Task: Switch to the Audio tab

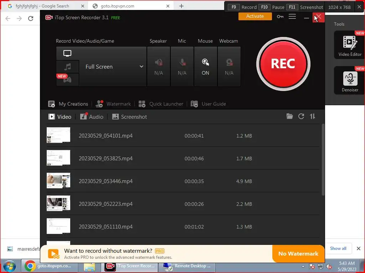Action: click(92, 117)
